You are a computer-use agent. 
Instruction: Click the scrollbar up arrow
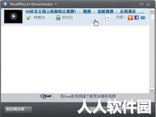coord(152,11)
